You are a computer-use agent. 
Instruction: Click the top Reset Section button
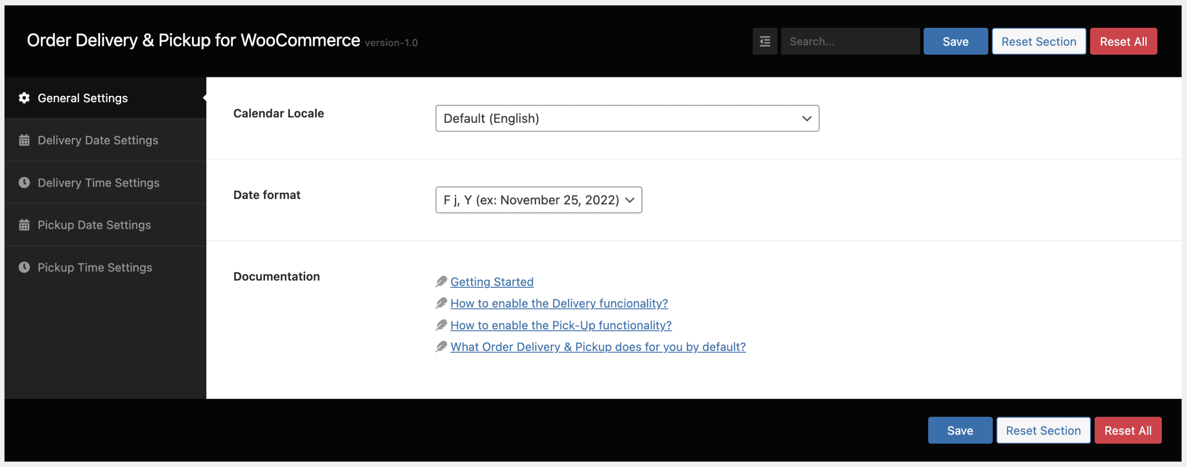[1039, 42]
